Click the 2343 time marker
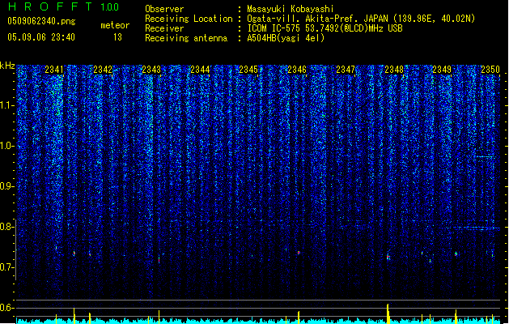This screenshot has width=509, height=324. click(151, 70)
